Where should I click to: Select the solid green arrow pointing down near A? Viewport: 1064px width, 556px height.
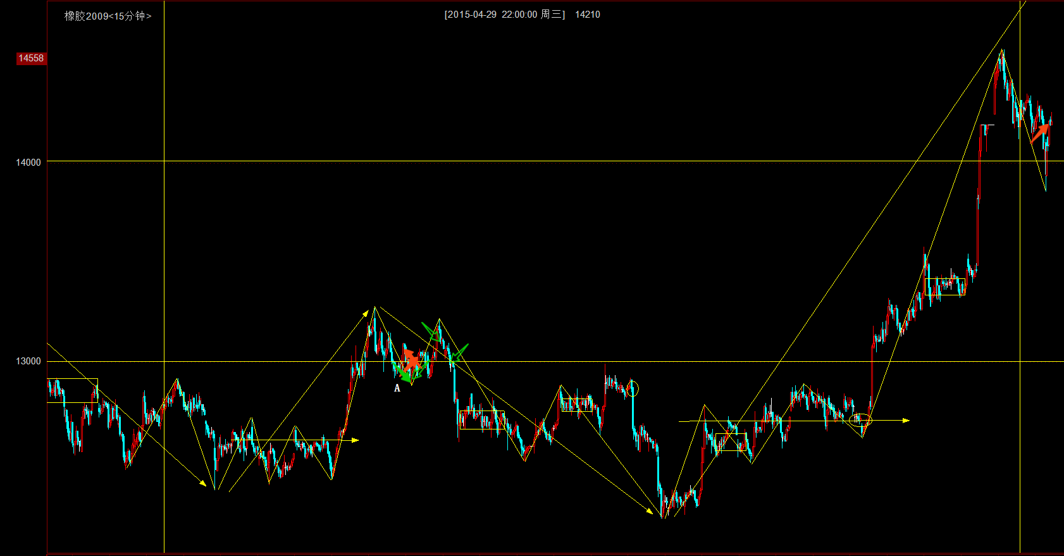point(402,373)
